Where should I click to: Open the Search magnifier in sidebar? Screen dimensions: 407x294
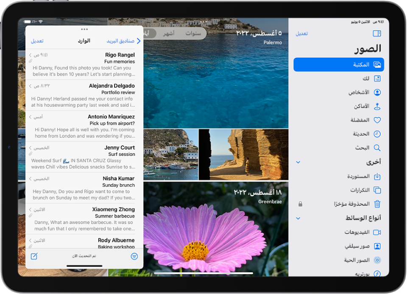click(x=377, y=148)
